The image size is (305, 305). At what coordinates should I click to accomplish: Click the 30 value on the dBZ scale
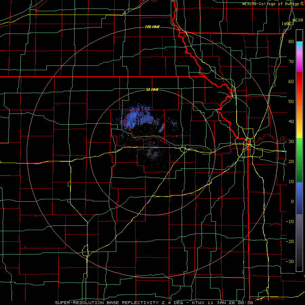[x=291, y=141]
